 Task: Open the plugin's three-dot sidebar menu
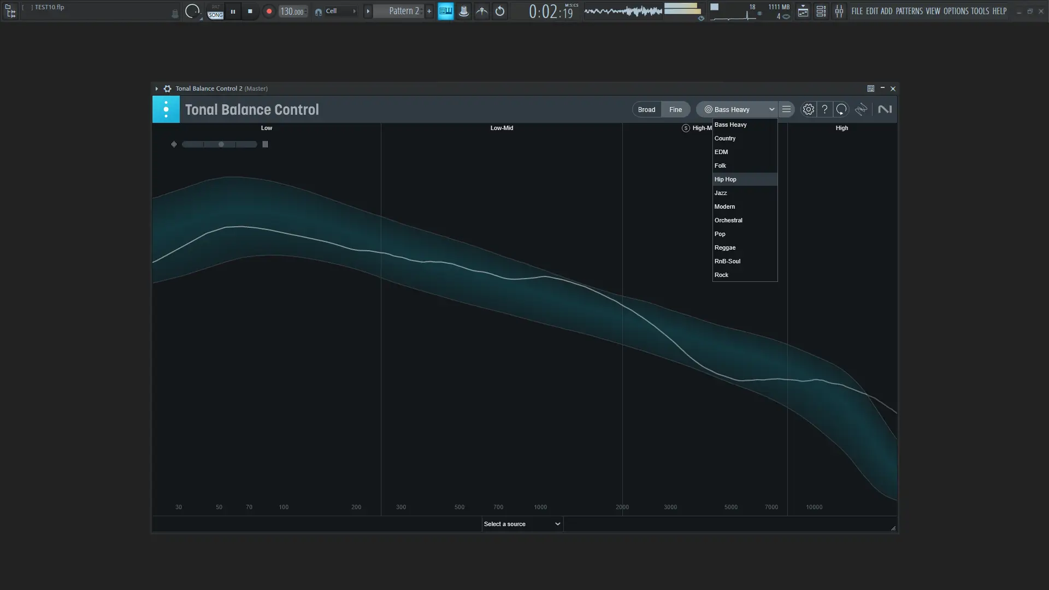tap(166, 109)
